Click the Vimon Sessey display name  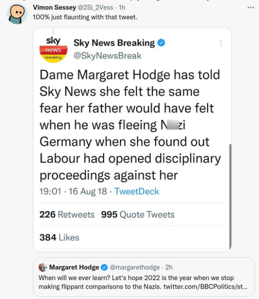tap(54, 7)
